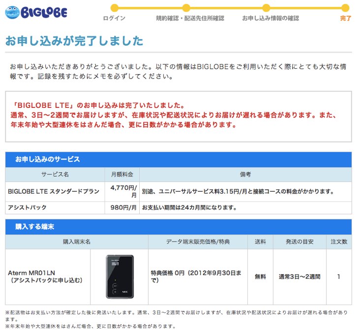Select the 規約確認・配送先住所確認 step label
The width and height of the screenshot is (364, 335).
click(x=190, y=18)
